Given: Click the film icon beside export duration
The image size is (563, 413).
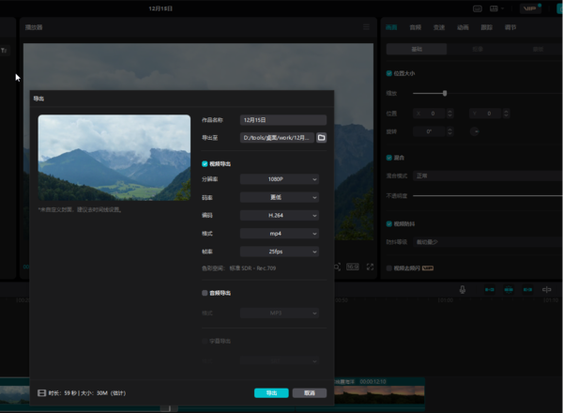Looking at the screenshot, I should [40, 392].
